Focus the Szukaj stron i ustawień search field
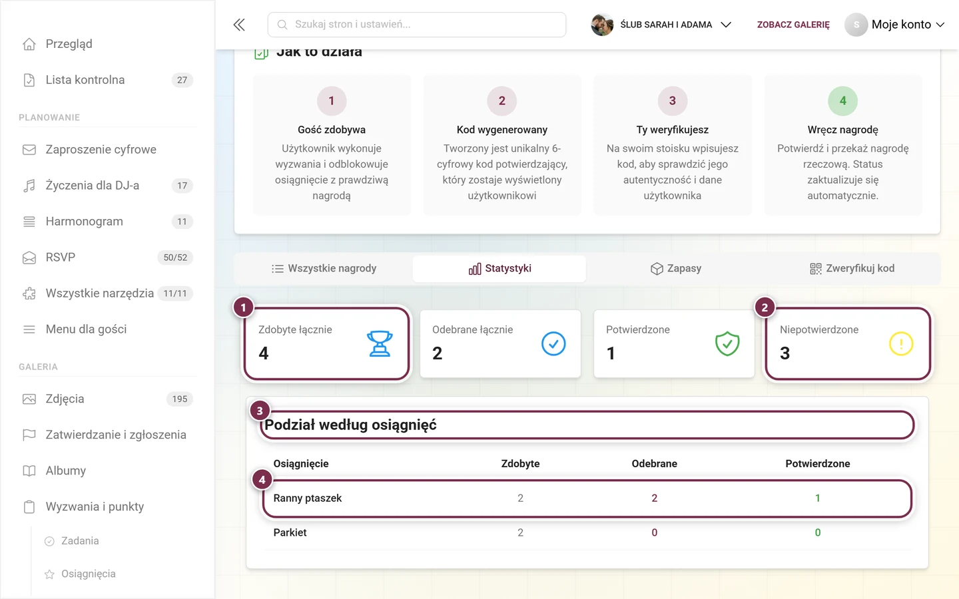Viewport: 959px width, 599px height. click(417, 25)
